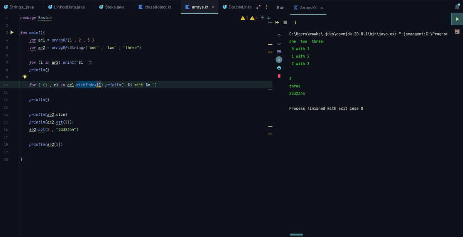The image size is (463, 237).
Task: Stop the running process button
Action: [286, 22]
